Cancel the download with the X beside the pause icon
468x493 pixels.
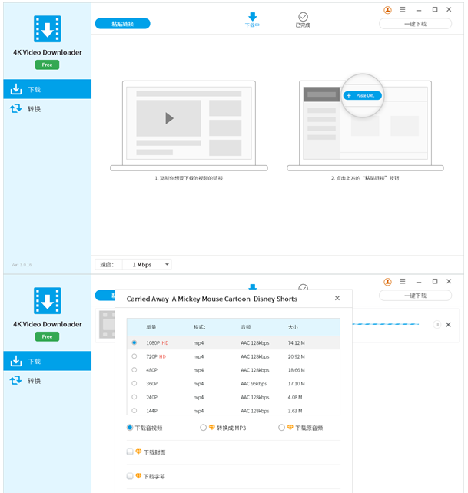[448, 325]
